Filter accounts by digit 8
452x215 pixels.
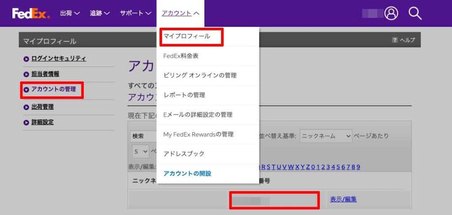(x=354, y=167)
